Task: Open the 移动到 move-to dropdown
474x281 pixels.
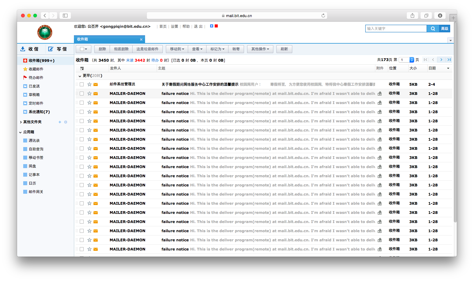Action: [x=177, y=49]
